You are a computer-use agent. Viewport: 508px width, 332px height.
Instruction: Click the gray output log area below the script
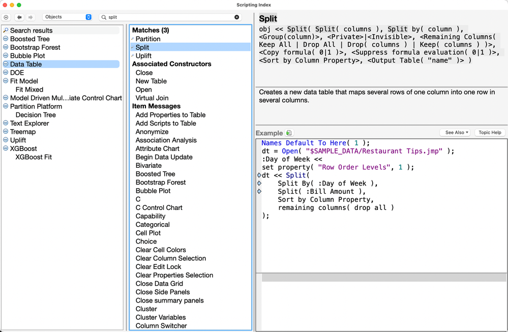coord(383,277)
